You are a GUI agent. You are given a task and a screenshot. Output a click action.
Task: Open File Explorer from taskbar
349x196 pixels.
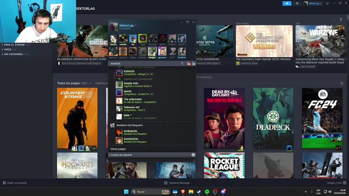(x=191, y=192)
